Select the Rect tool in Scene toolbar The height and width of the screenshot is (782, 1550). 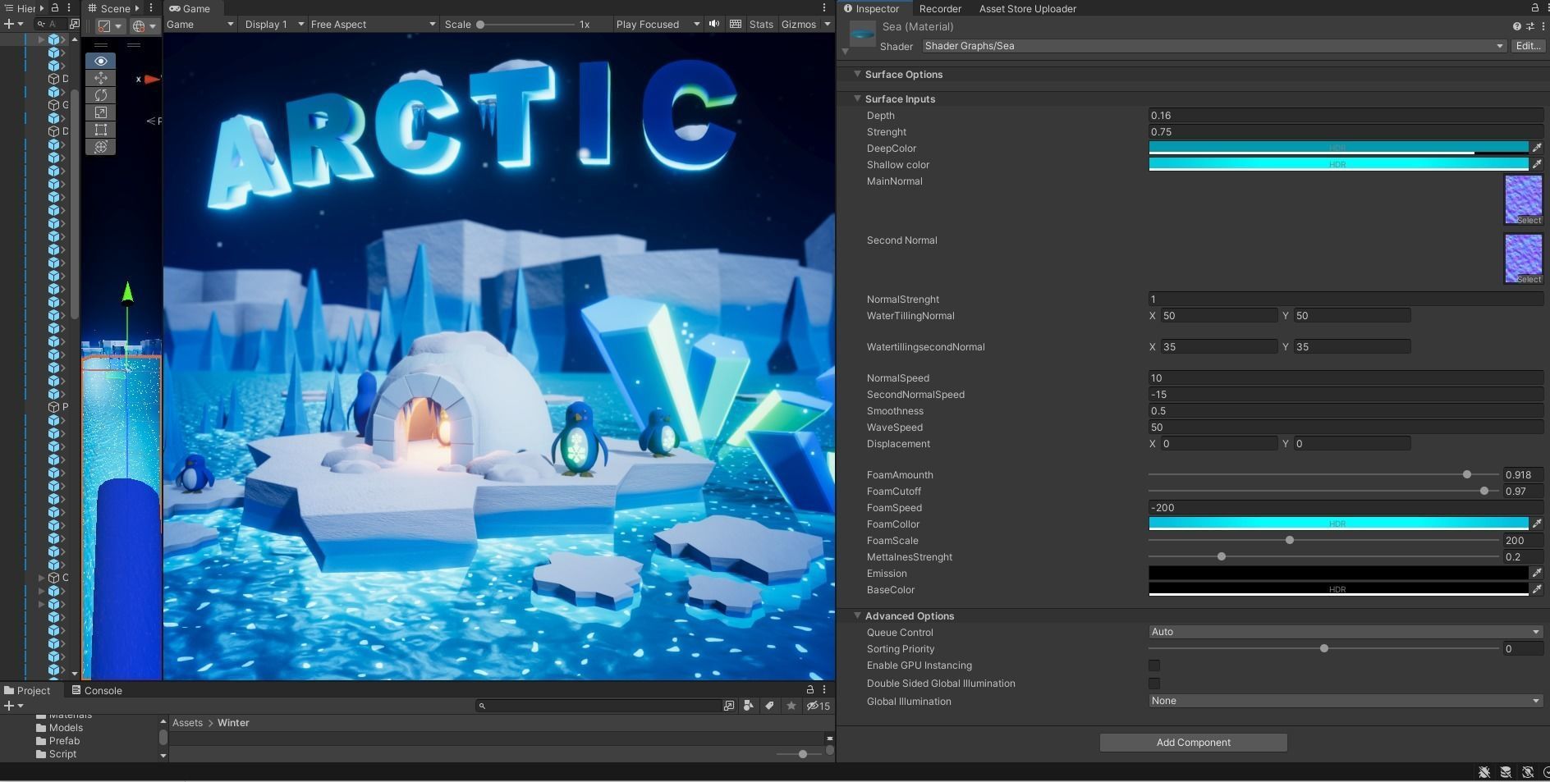(x=100, y=130)
